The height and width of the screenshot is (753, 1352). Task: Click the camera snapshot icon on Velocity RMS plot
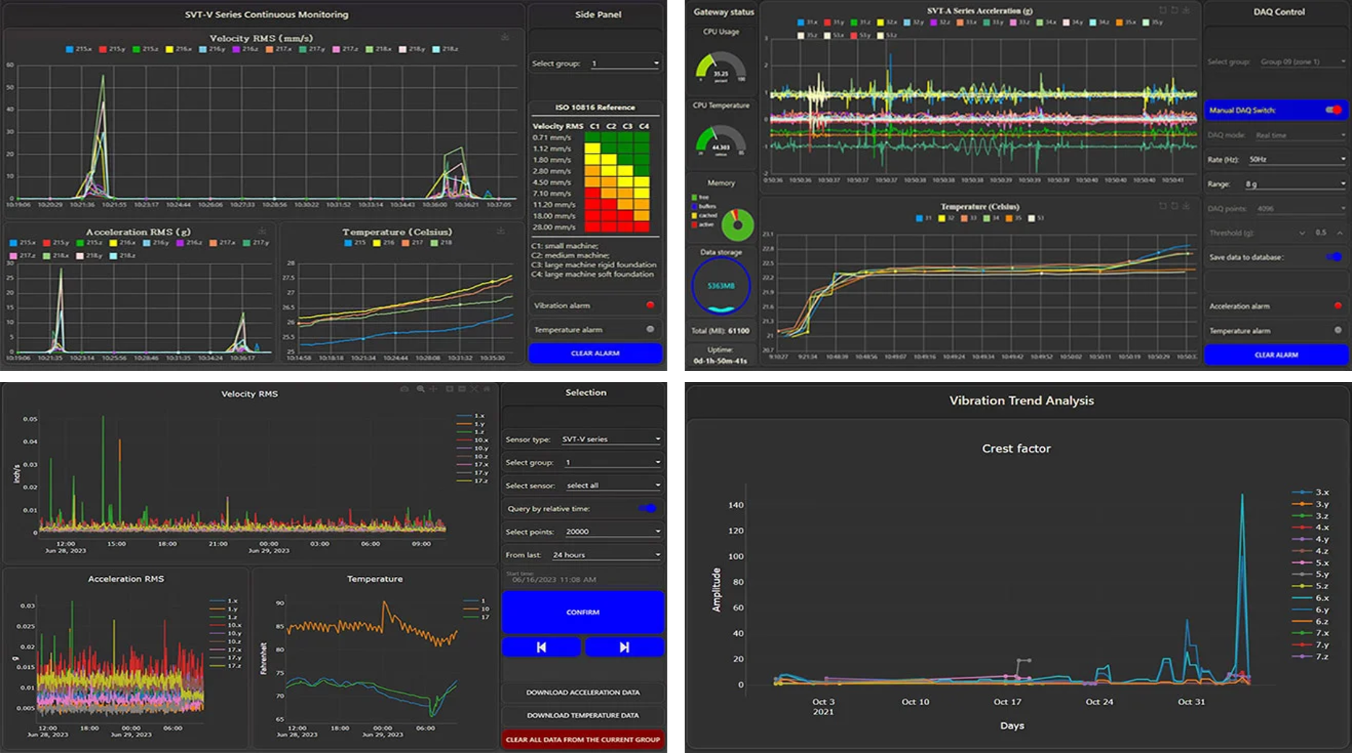click(x=404, y=389)
